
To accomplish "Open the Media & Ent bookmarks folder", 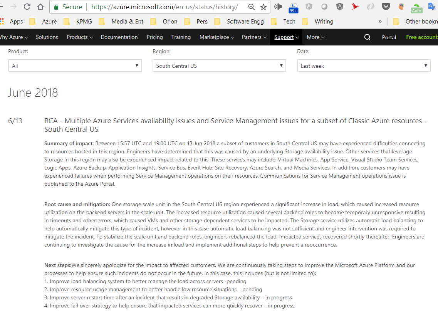I will coord(121,22).
